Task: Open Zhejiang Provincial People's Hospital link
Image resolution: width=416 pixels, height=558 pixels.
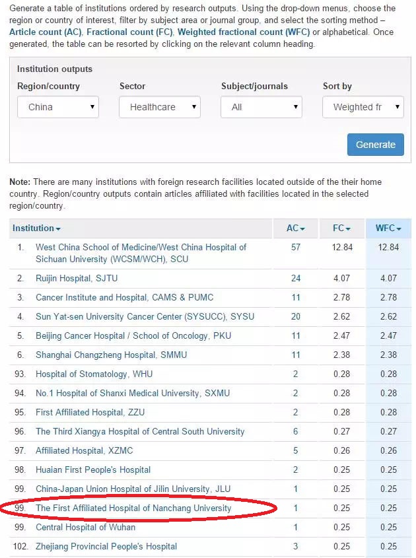Action: (x=106, y=547)
